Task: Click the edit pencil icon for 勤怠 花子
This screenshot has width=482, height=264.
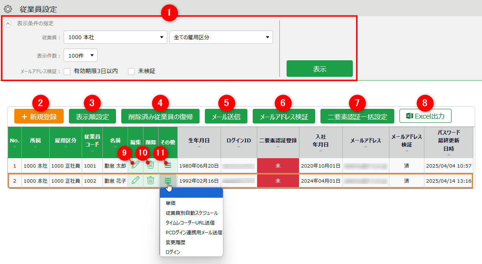Action: (136, 181)
